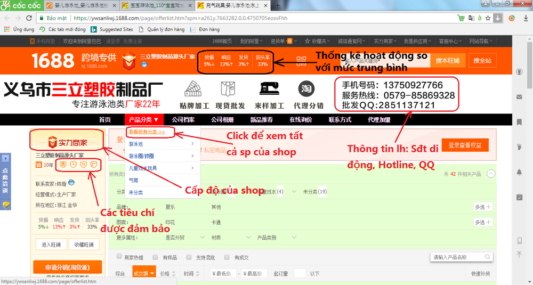Bookmark this page with the star icon
533x285 pixels.
[488, 18]
